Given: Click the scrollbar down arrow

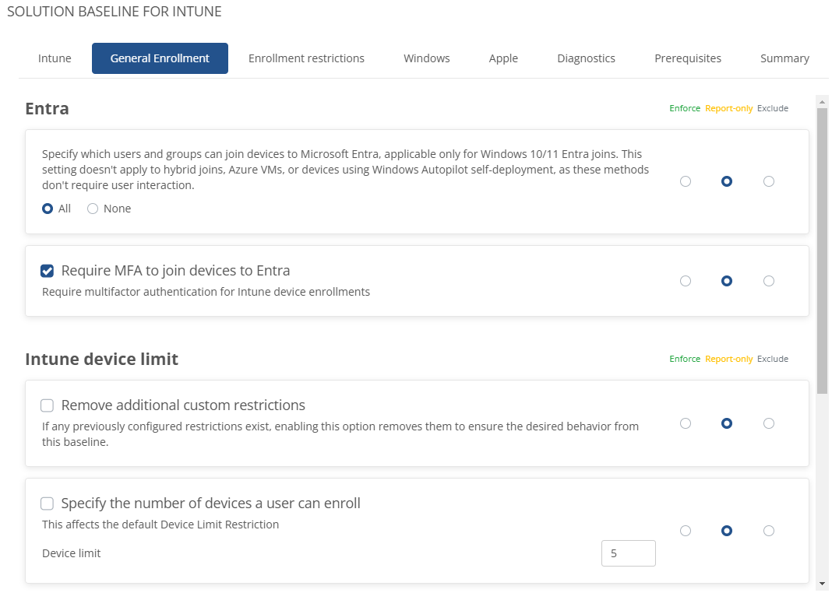Looking at the screenshot, I should coord(823,584).
